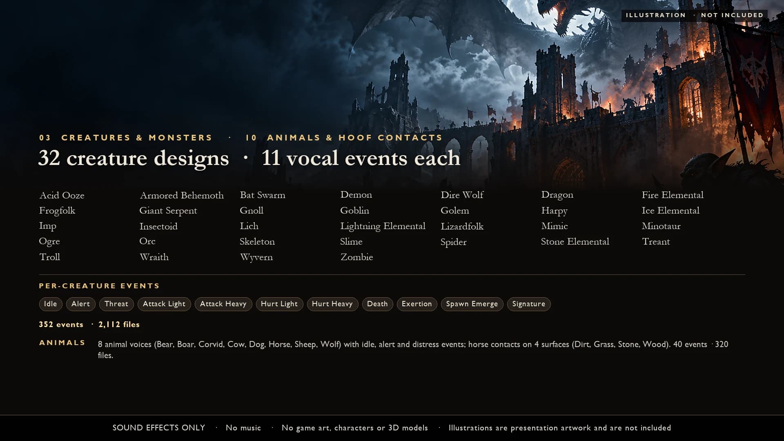Image resolution: width=784 pixels, height=441 pixels.
Task: Click the 'Minotaur' creature name
Action: (661, 226)
